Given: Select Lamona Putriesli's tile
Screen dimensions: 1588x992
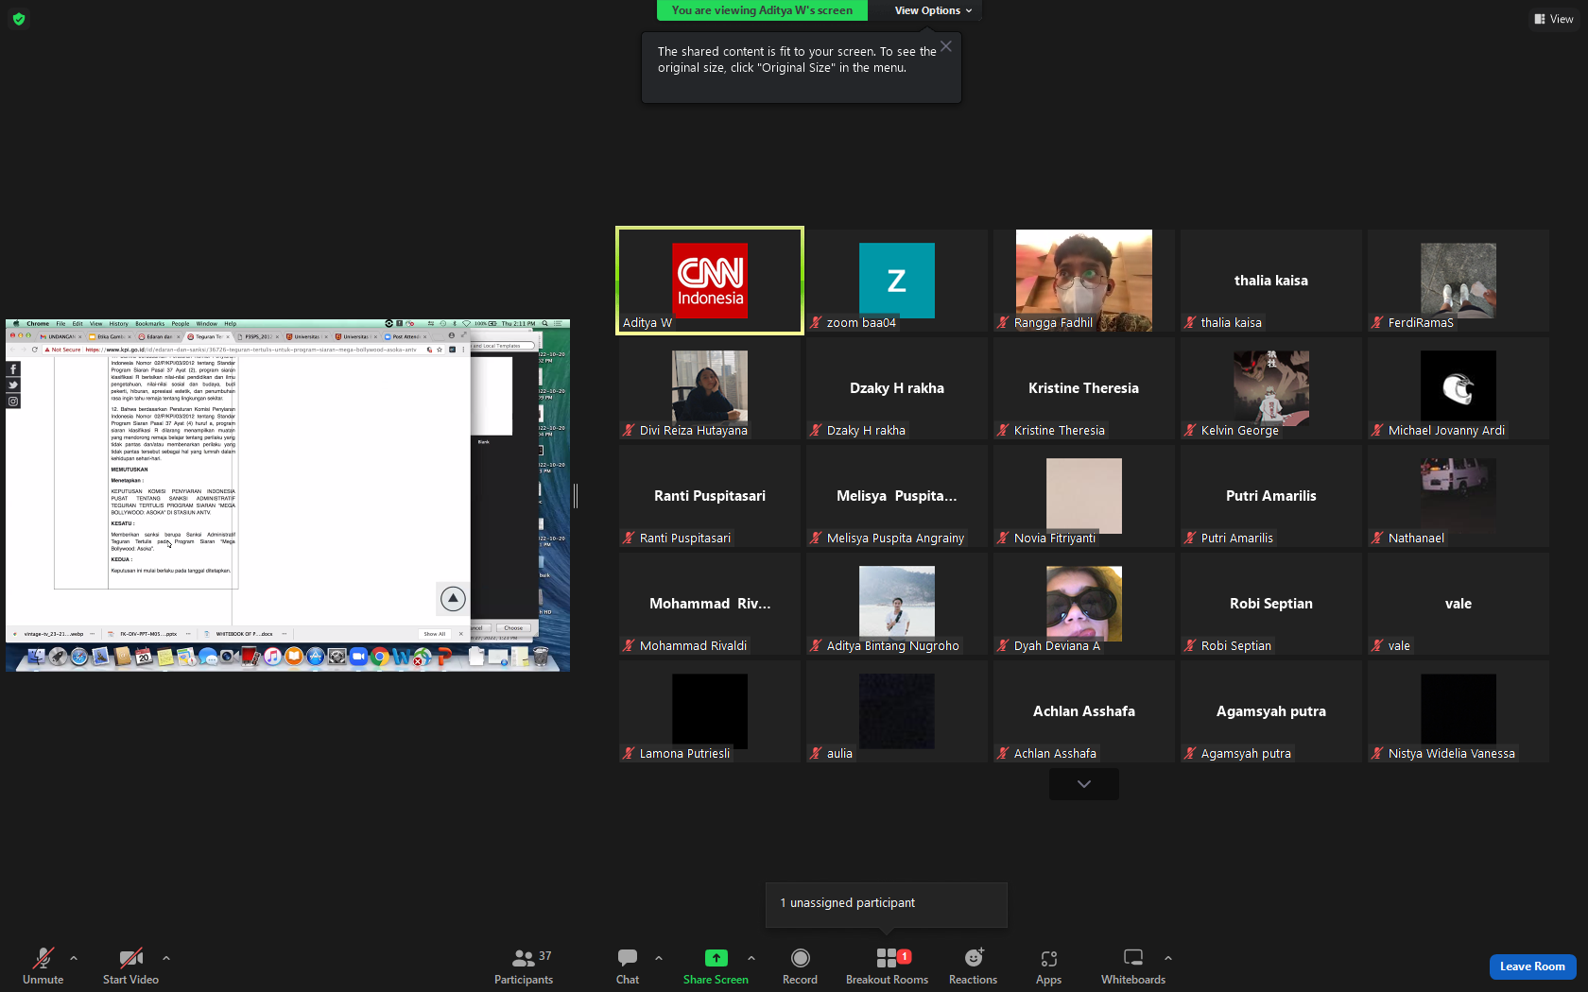Looking at the screenshot, I should tap(710, 711).
